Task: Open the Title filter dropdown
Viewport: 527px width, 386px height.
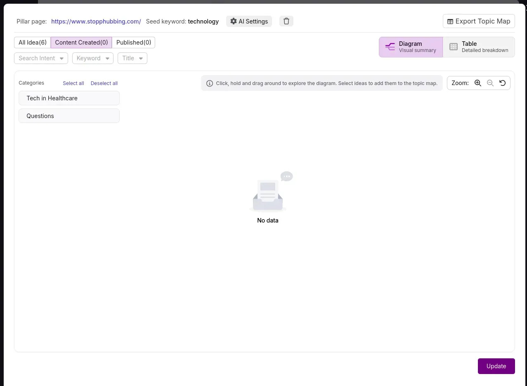Action: click(x=132, y=58)
